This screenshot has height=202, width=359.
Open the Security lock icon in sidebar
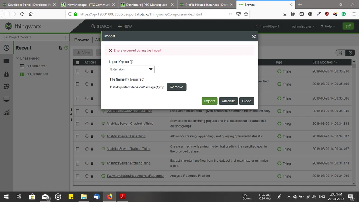click(x=6, y=74)
